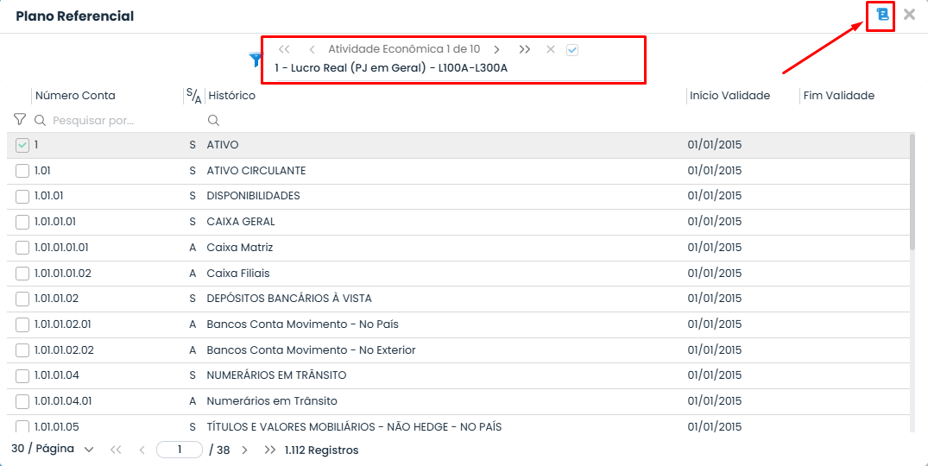Image resolution: width=928 pixels, height=466 pixels.
Task: Click the outlined filter icon in the search row
Action: (20, 120)
